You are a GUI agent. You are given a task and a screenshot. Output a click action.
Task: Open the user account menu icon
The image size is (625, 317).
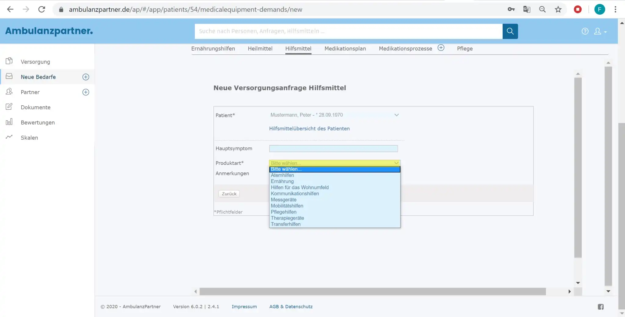tap(600, 31)
